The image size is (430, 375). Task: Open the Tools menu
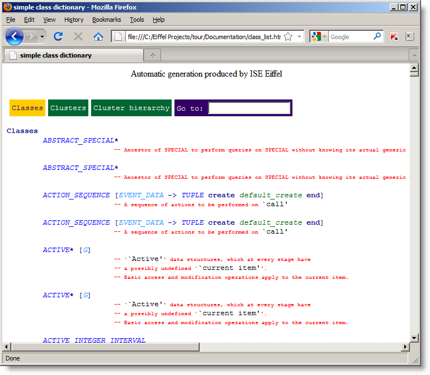pyautogui.click(x=136, y=20)
